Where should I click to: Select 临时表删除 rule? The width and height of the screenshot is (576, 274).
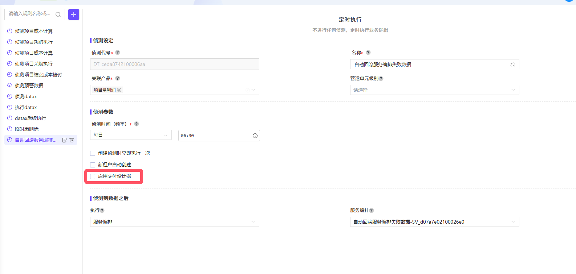(41, 129)
